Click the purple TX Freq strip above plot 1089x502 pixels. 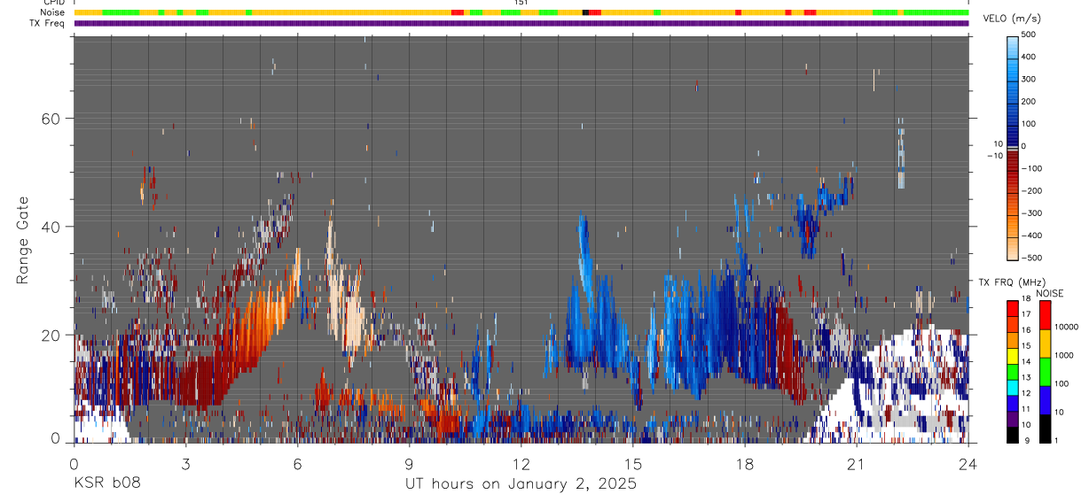tap(521, 23)
